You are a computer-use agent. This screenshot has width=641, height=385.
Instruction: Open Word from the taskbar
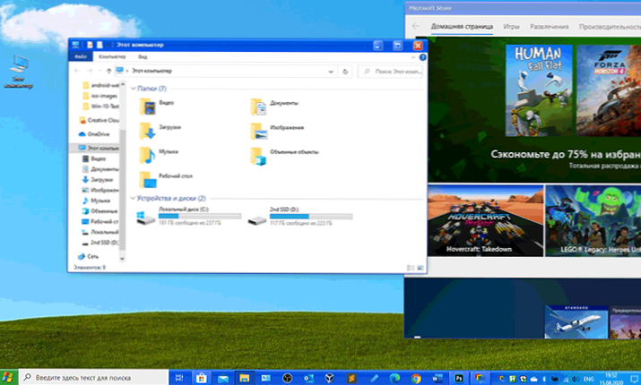[437, 378]
